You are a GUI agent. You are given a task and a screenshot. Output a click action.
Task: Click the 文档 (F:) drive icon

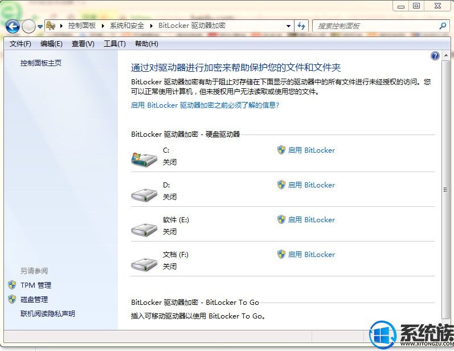[x=144, y=264]
